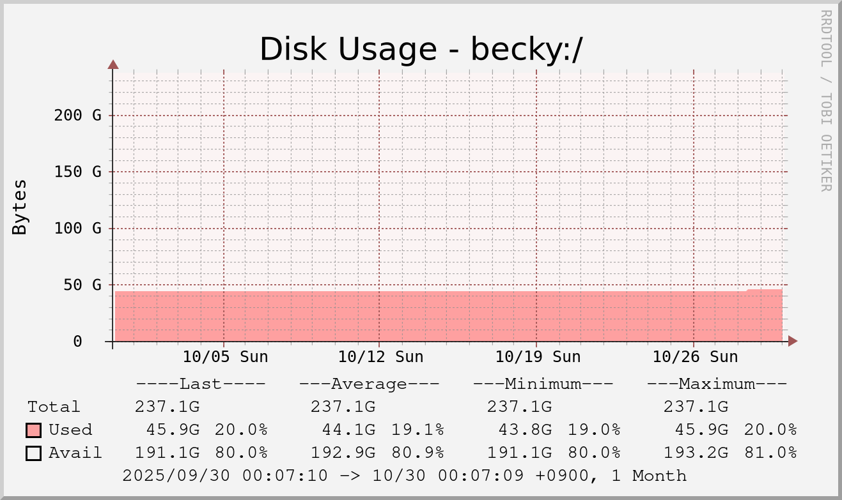This screenshot has height=500, width=842.
Task: Select the 10/12 Sun date label
Action: tap(380, 357)
